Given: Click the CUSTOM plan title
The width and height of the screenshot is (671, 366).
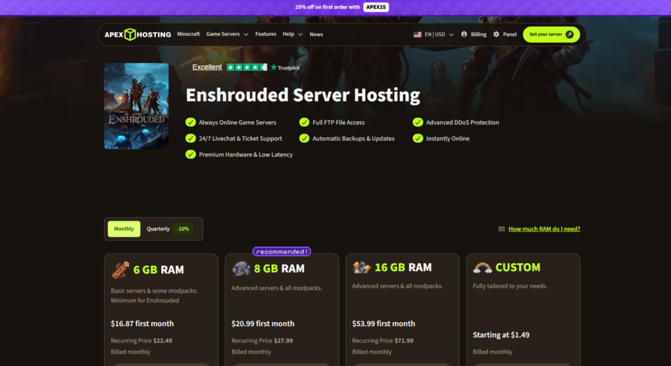Looking at the screenshot, I should tap(518, 267).
